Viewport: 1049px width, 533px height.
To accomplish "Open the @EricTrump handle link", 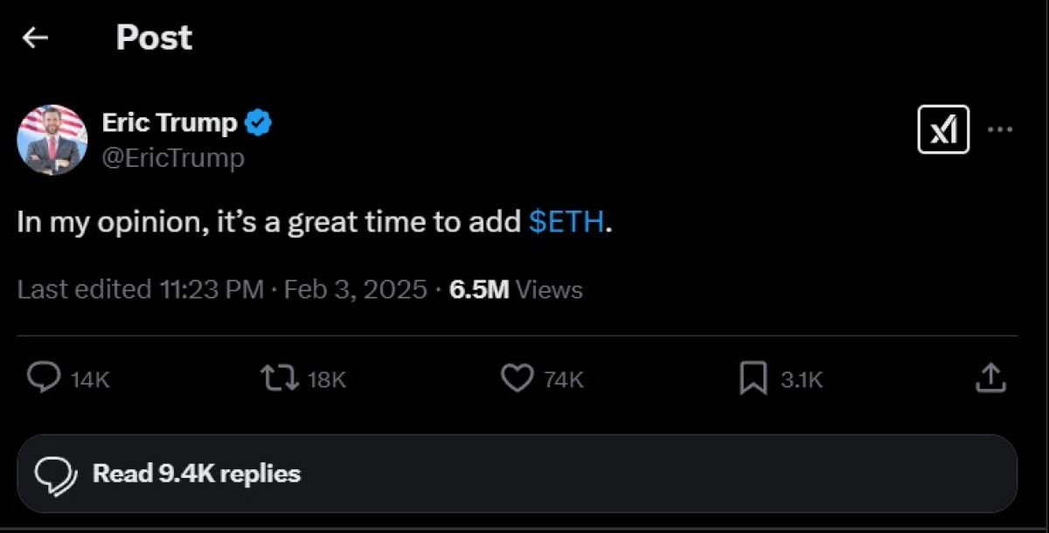I will pos(173,158).
